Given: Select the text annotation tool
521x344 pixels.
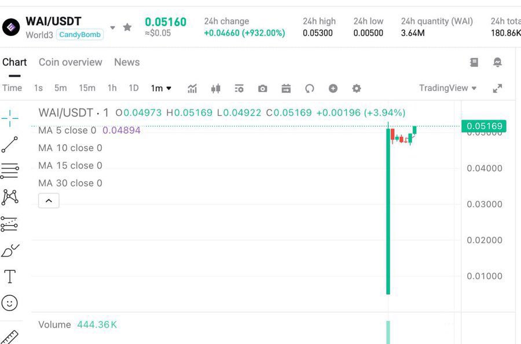Looking at the screenshot, I should click(10, 277).
